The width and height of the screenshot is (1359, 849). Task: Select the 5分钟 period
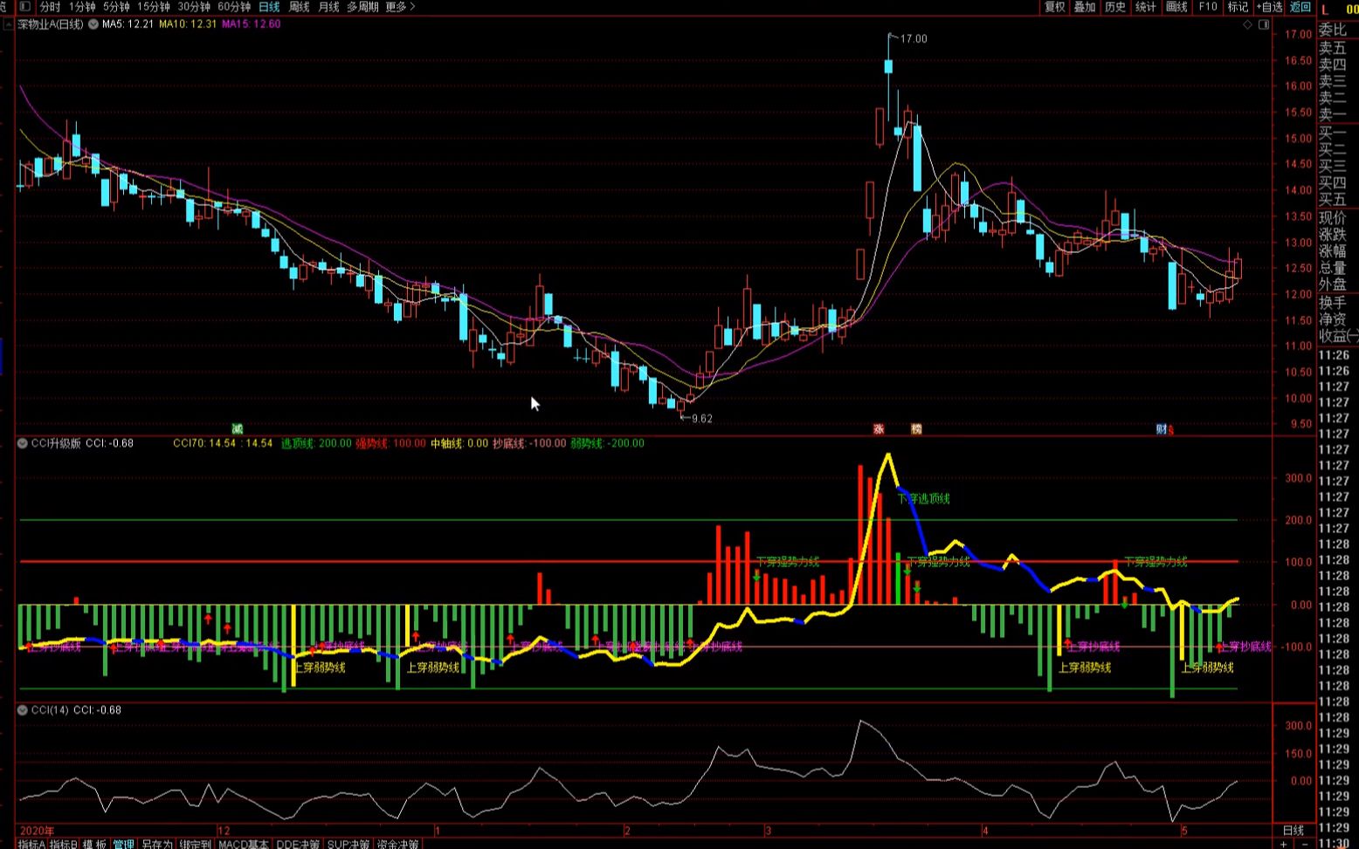116,6
